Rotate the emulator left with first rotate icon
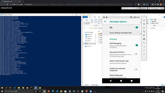 click(144, 31)
